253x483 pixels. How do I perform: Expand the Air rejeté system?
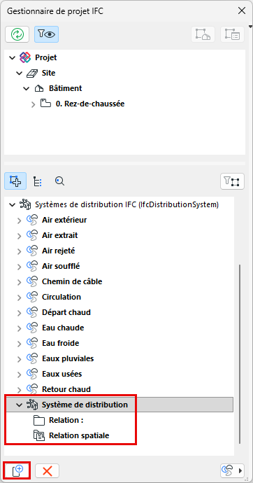click(19, 251)
